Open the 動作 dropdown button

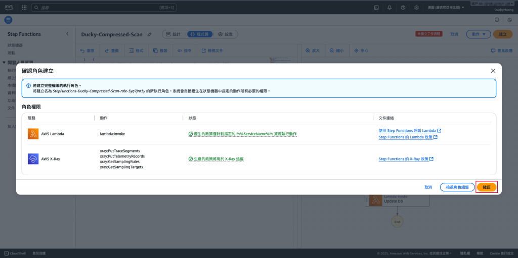pos(479,34)
